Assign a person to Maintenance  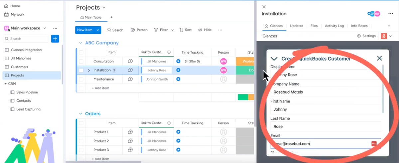223,79
